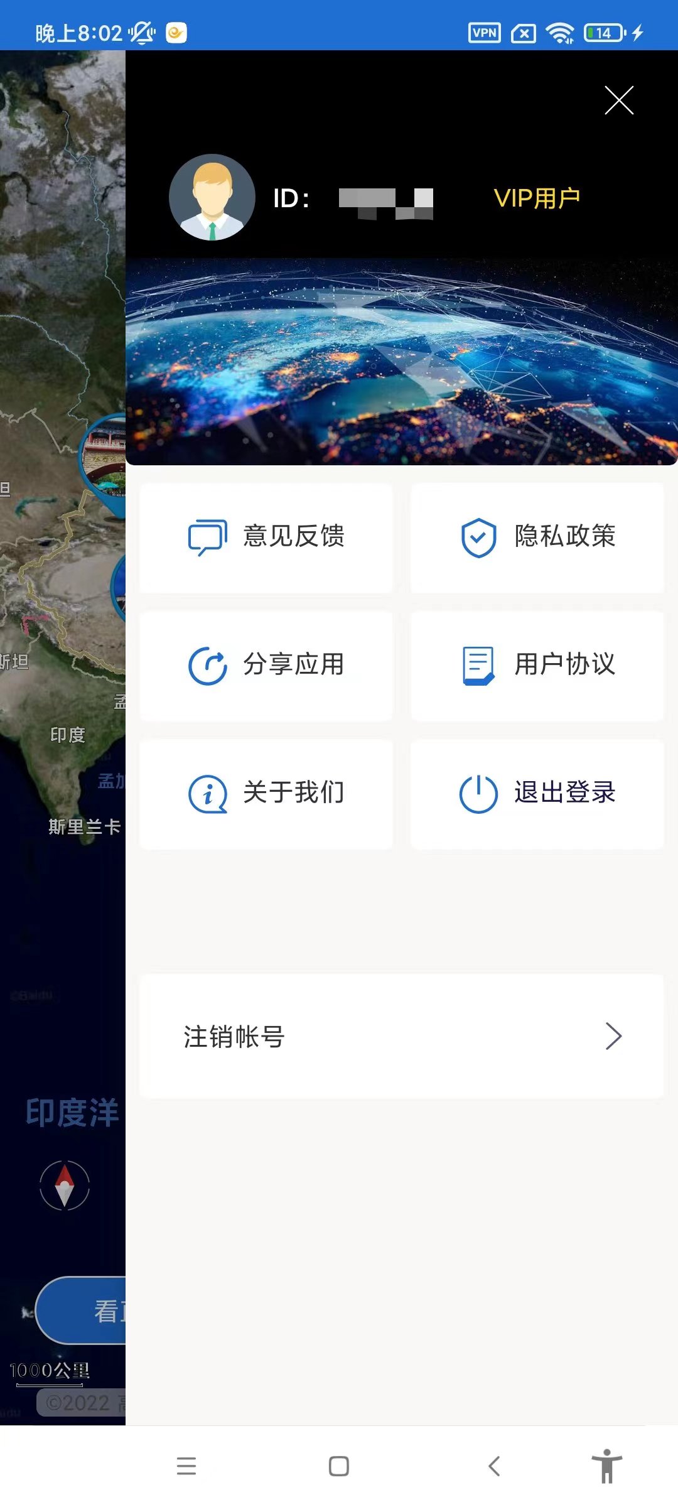Tap the 意见反馈 text label
Image resolution: width=678 pixels, height=1507 pixels.
[x=294, y=536]
